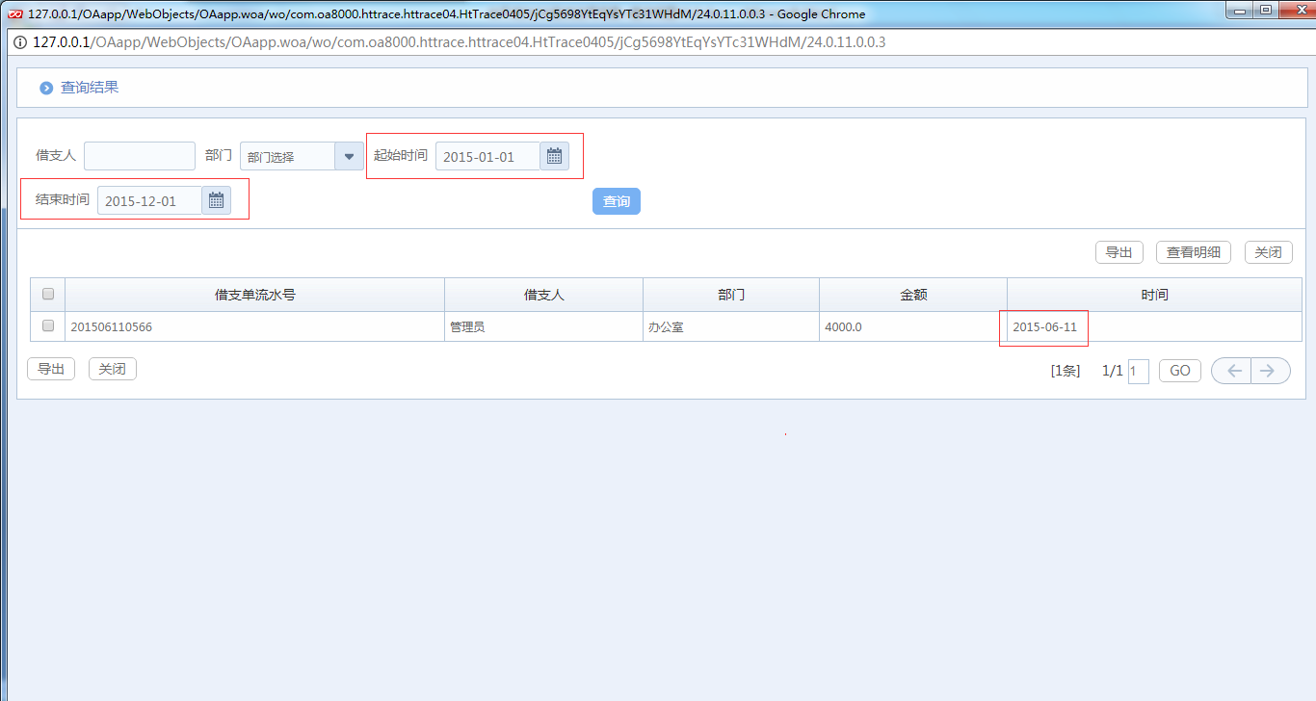Click the site info icon in address bar
Viewport: 1316px width, 701px height.
tap(19, 42)
